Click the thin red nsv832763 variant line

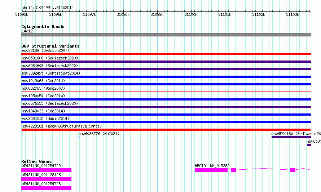coord(166,91)
